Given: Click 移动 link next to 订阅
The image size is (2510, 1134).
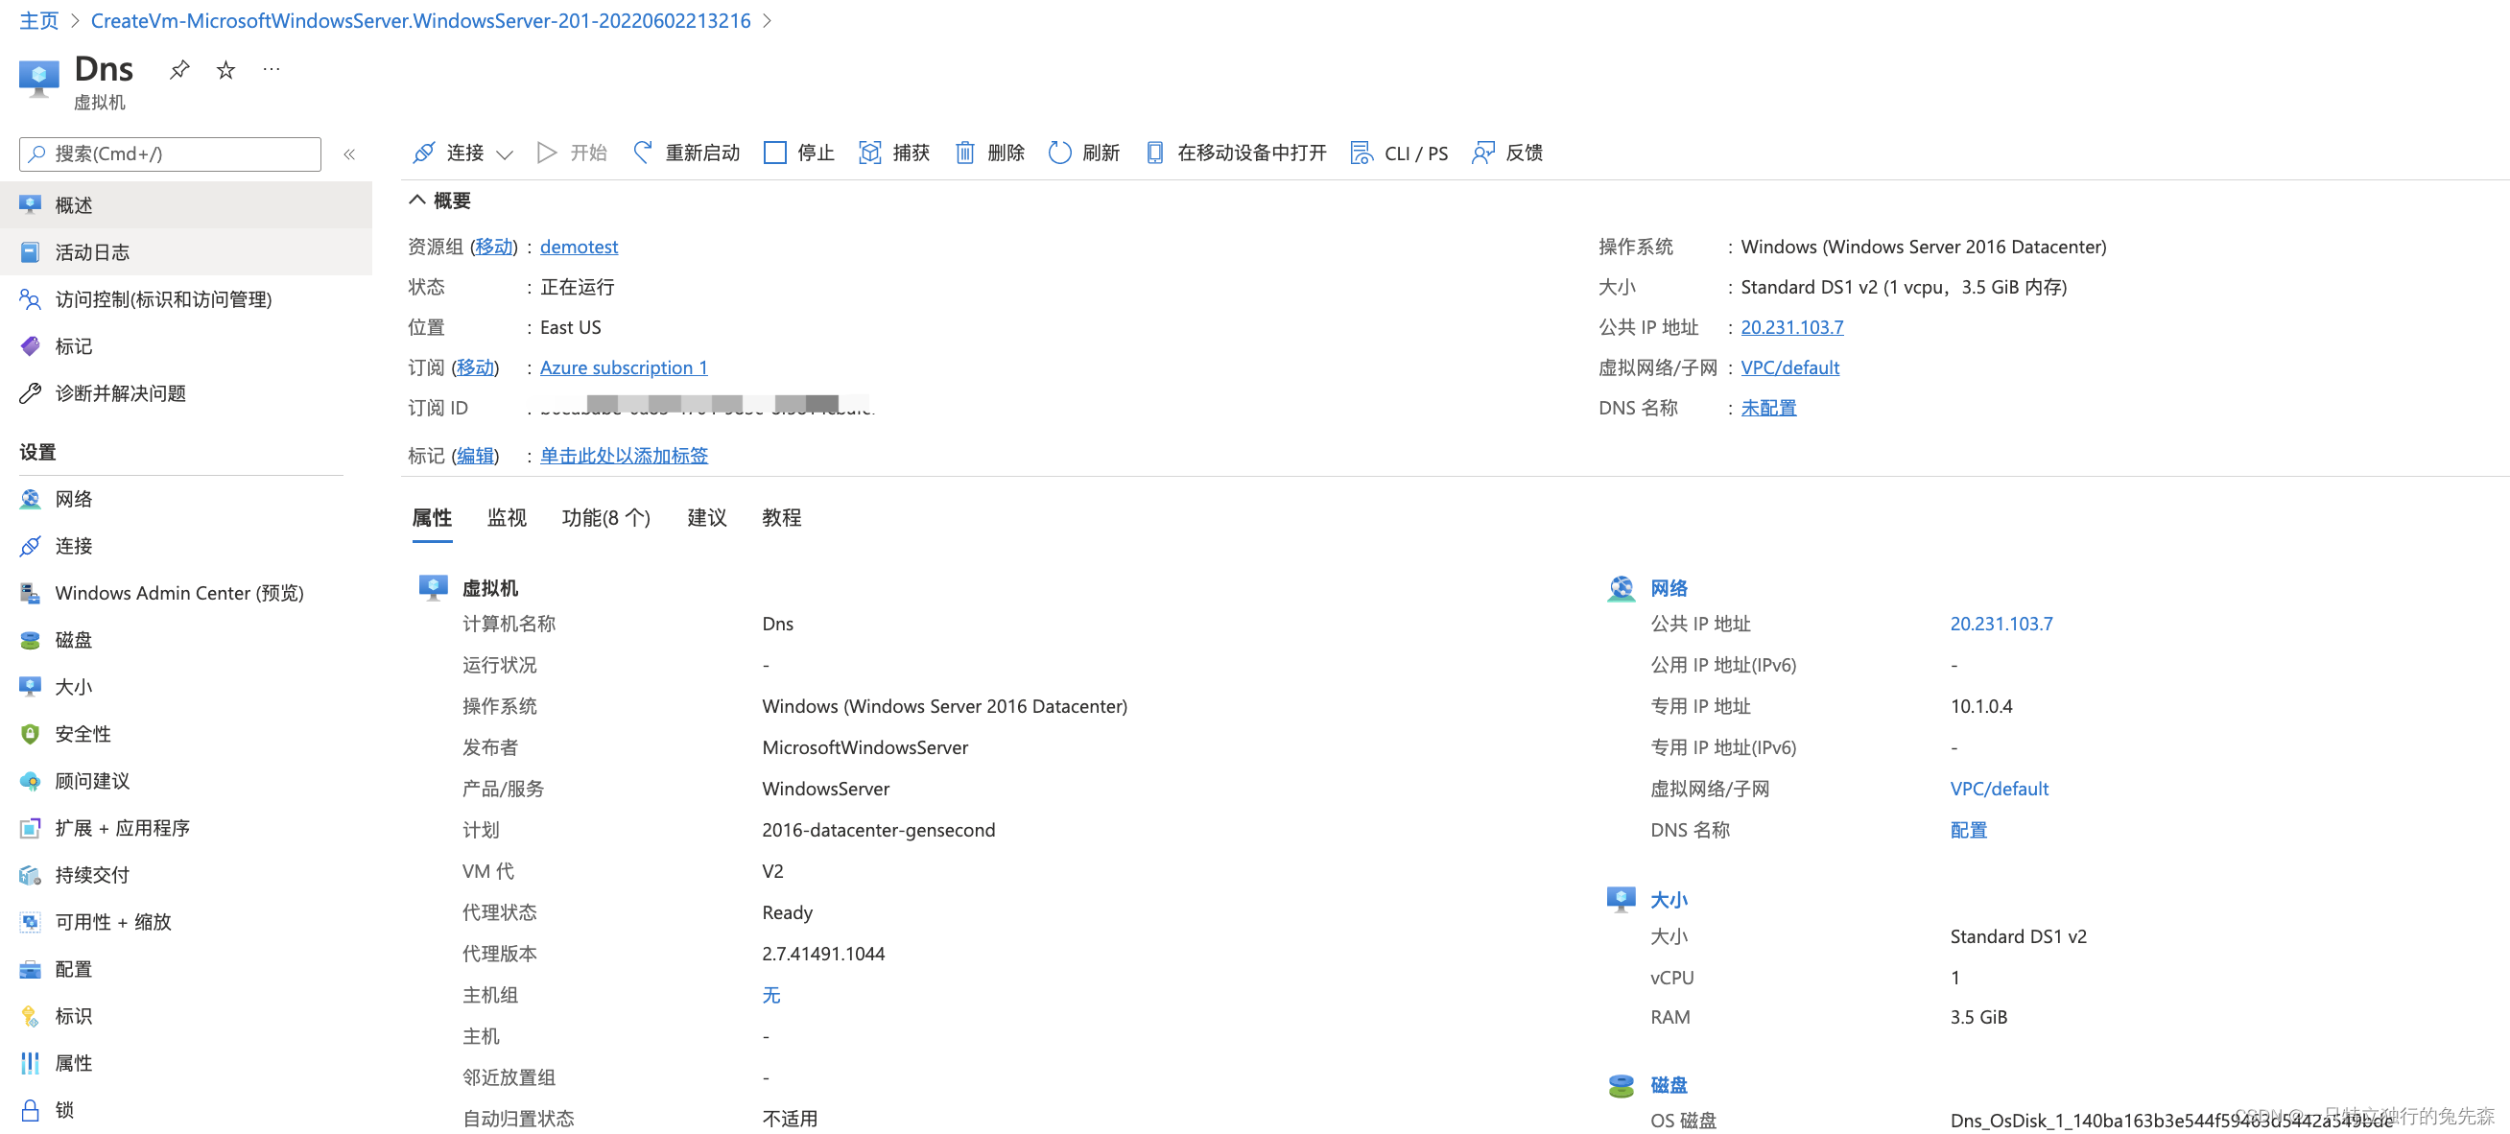Looking at the screenshot, I should (x=475, y=367).
